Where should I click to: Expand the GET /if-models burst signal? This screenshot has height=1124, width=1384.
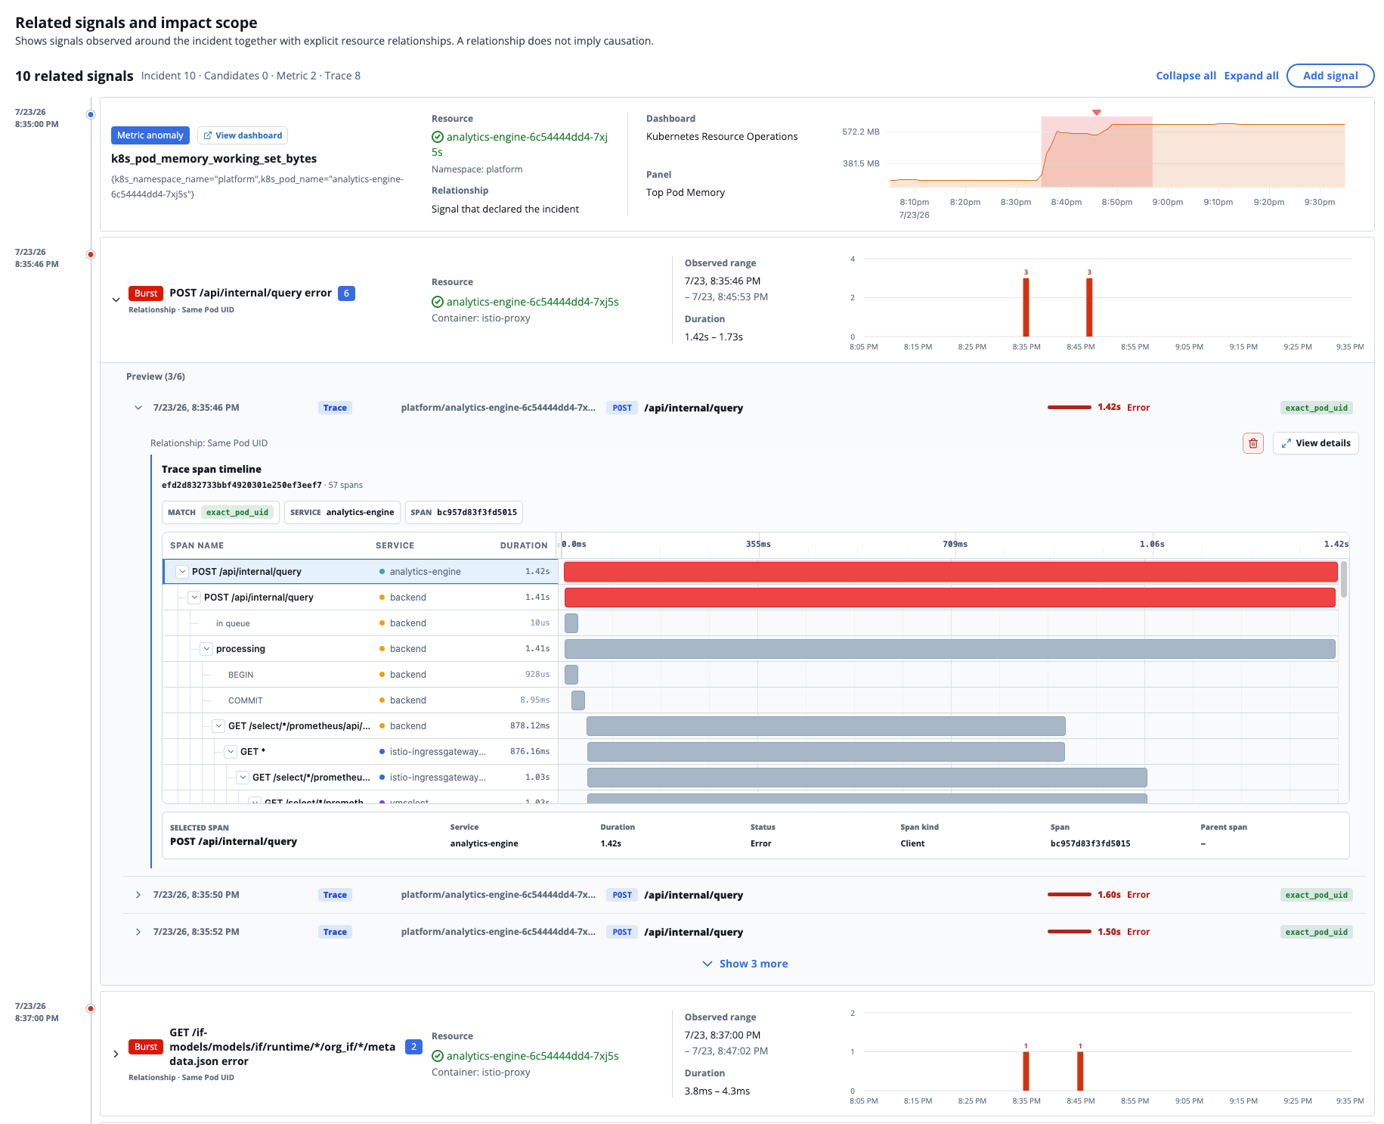[x=116, y=1054]
